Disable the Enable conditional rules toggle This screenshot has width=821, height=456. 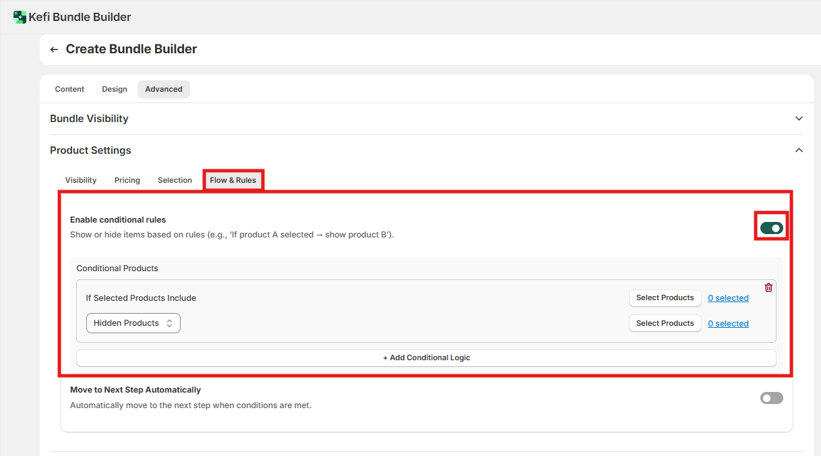772,229
